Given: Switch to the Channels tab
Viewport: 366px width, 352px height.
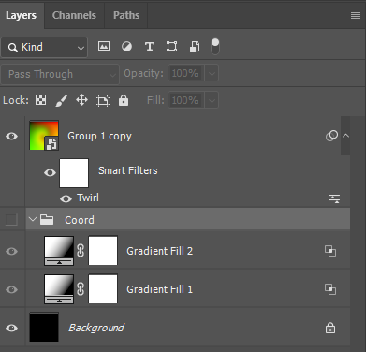Looking at the screenshot, I should click(74, 15).
